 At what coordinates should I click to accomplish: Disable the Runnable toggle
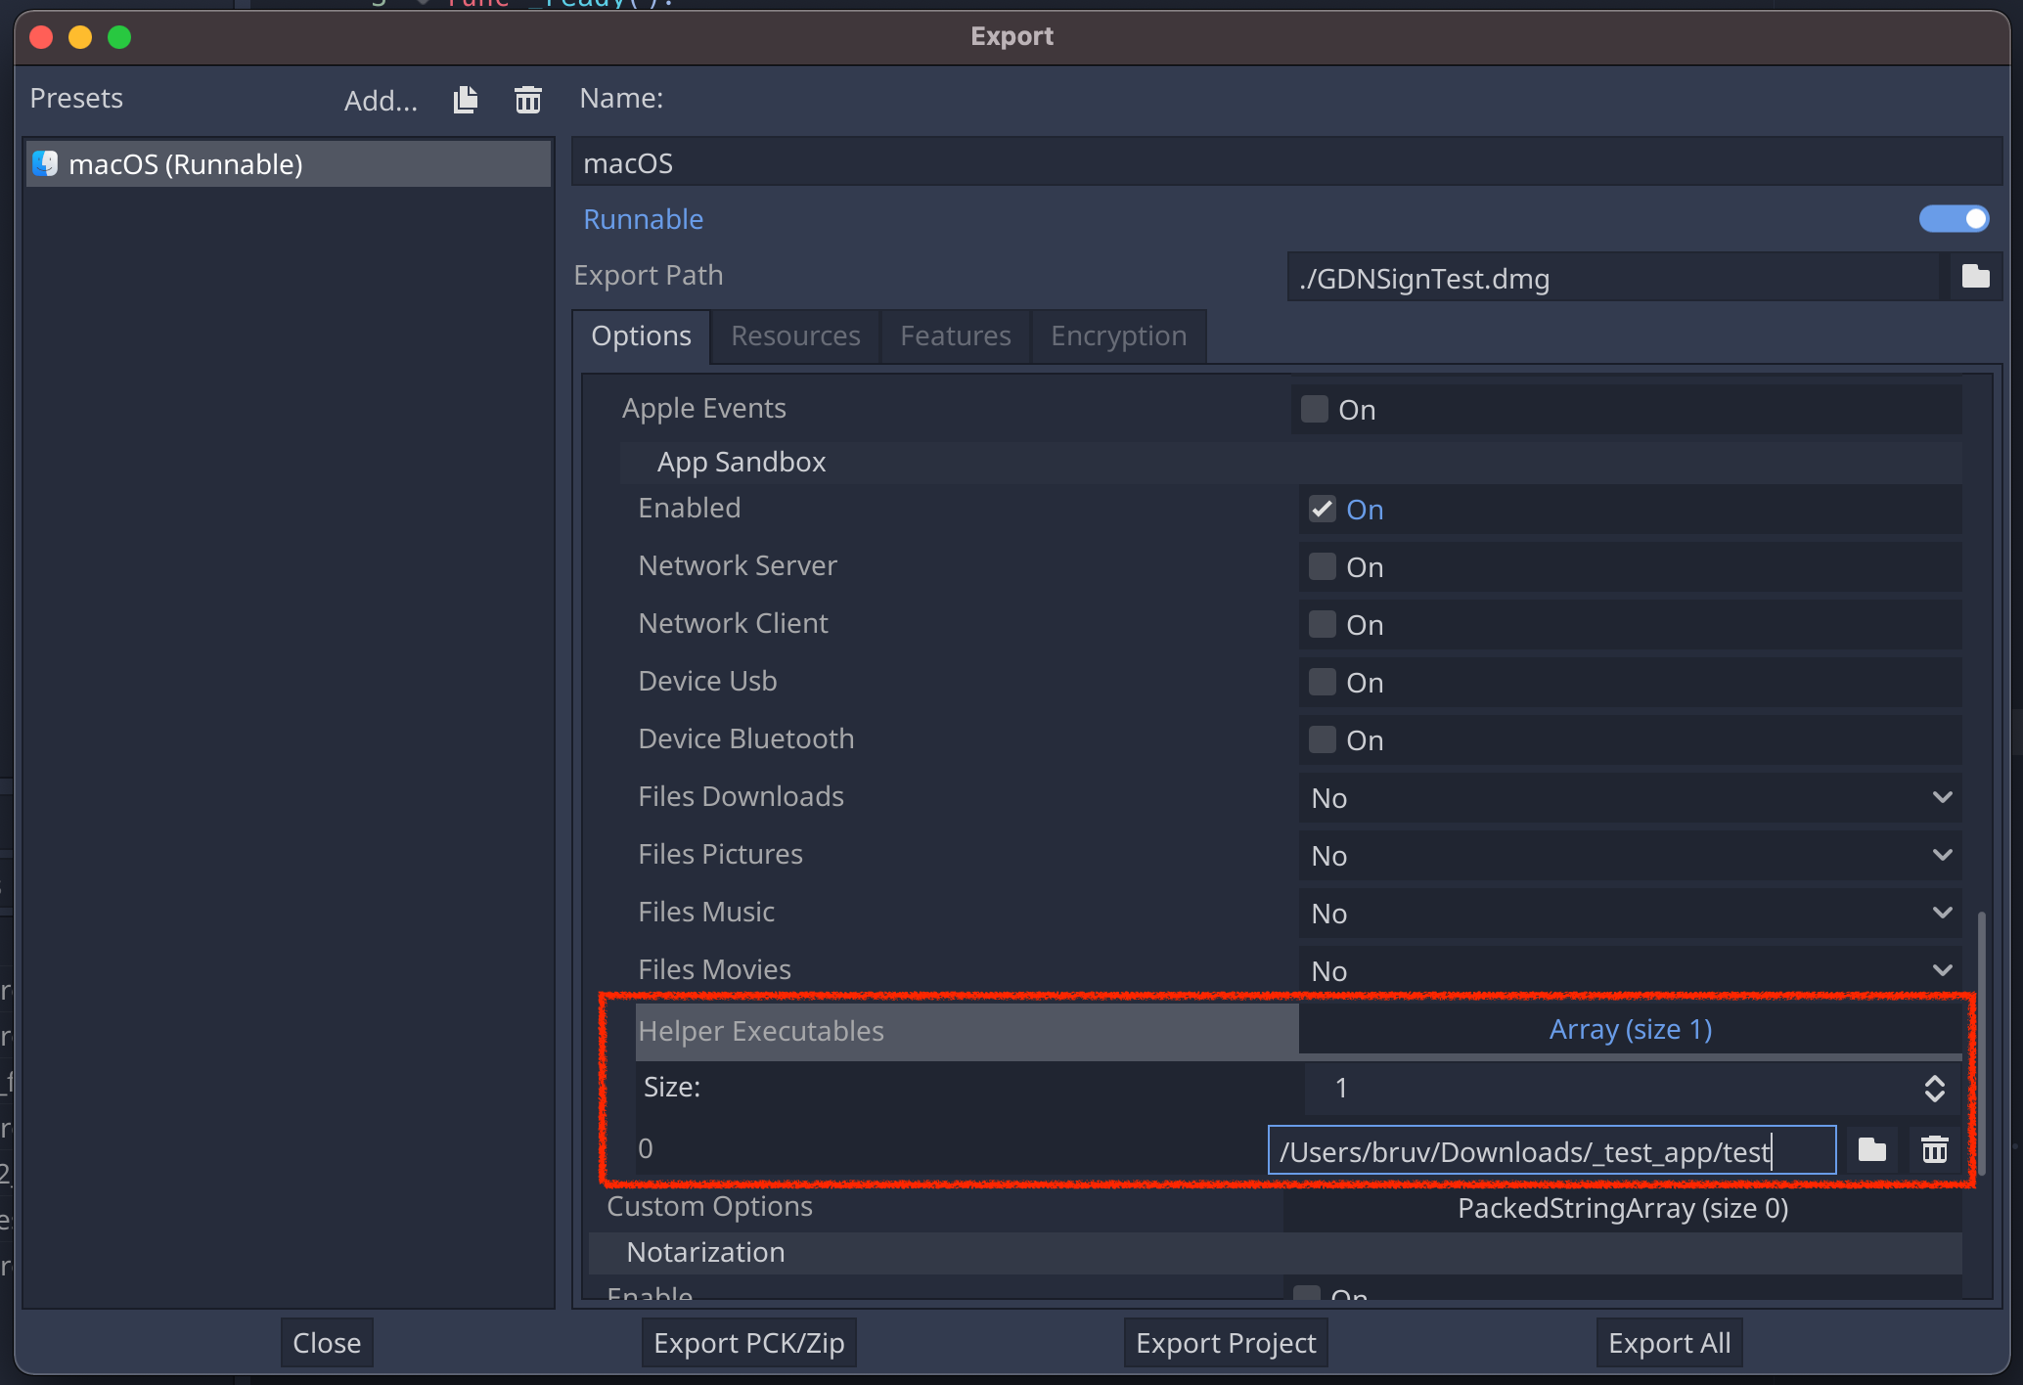[x=1953, y=219]
